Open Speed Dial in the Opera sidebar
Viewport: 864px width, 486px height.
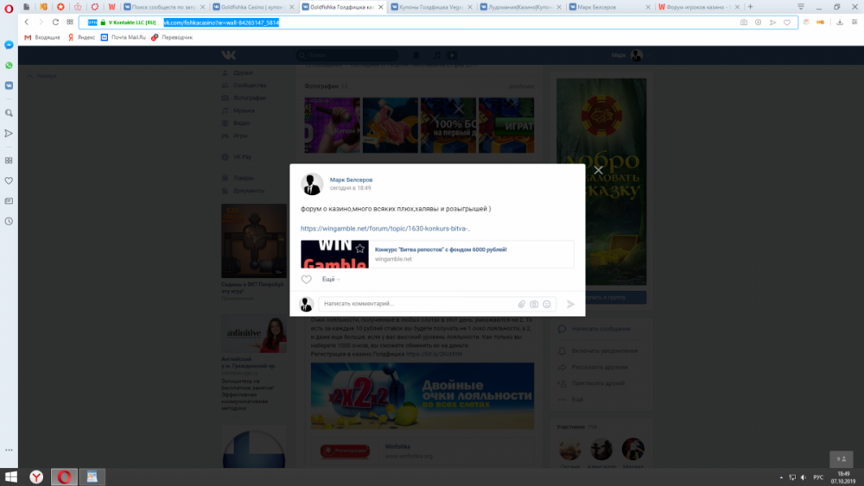(x=9, y=161)
